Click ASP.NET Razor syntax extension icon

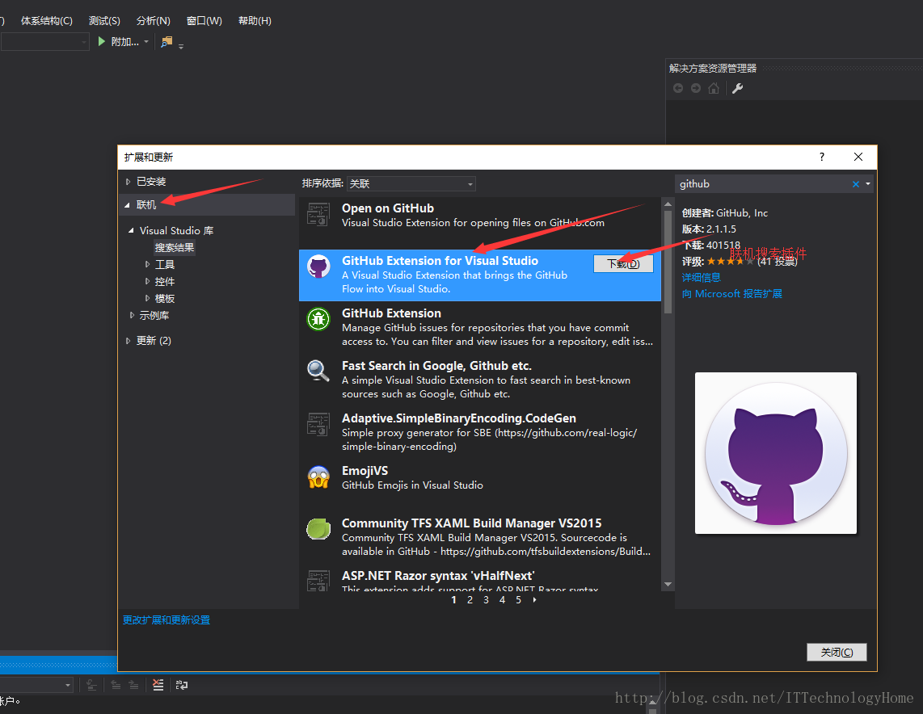point(318,581)
